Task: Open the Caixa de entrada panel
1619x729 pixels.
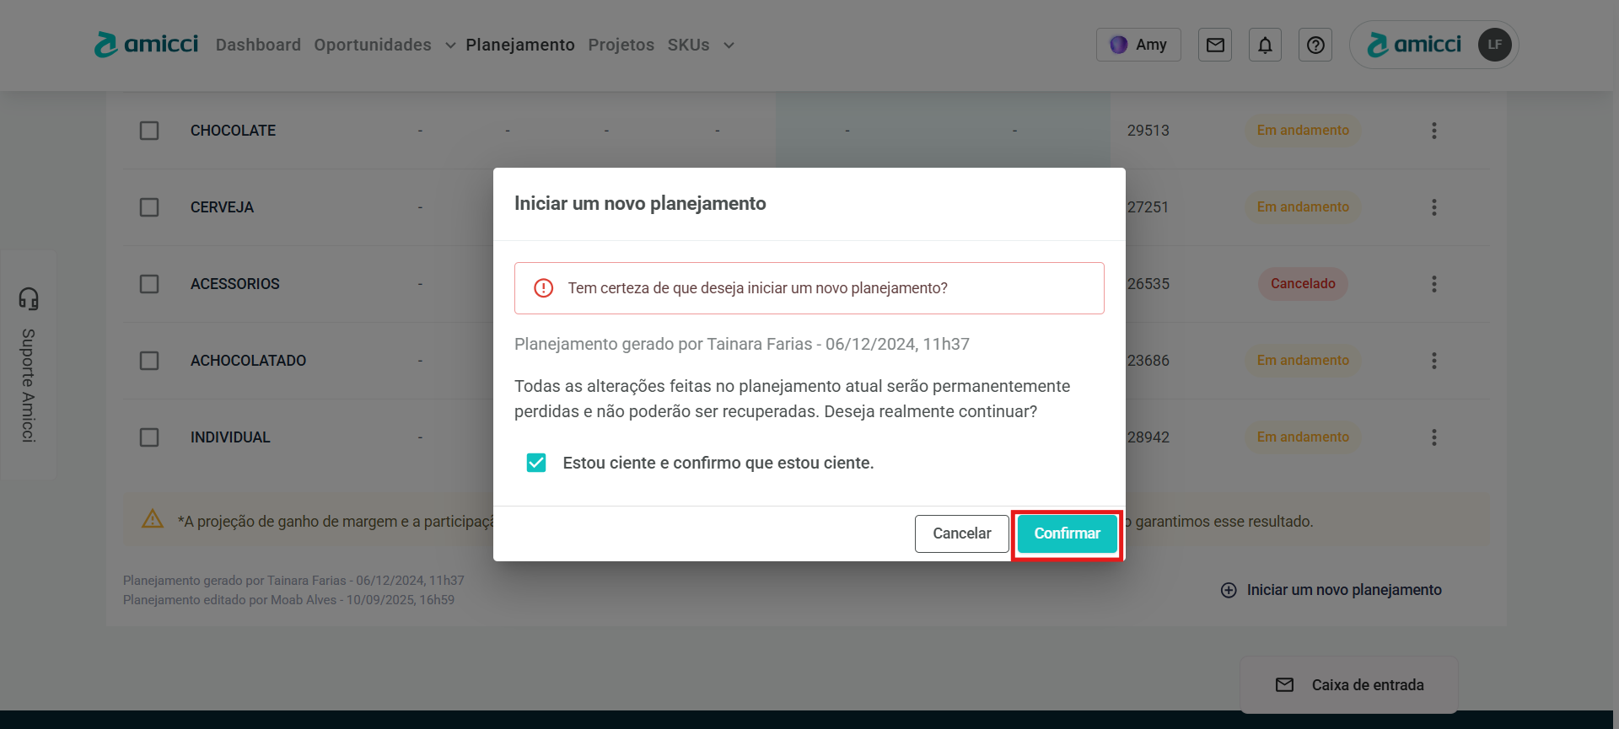Action: (1349, 685)
